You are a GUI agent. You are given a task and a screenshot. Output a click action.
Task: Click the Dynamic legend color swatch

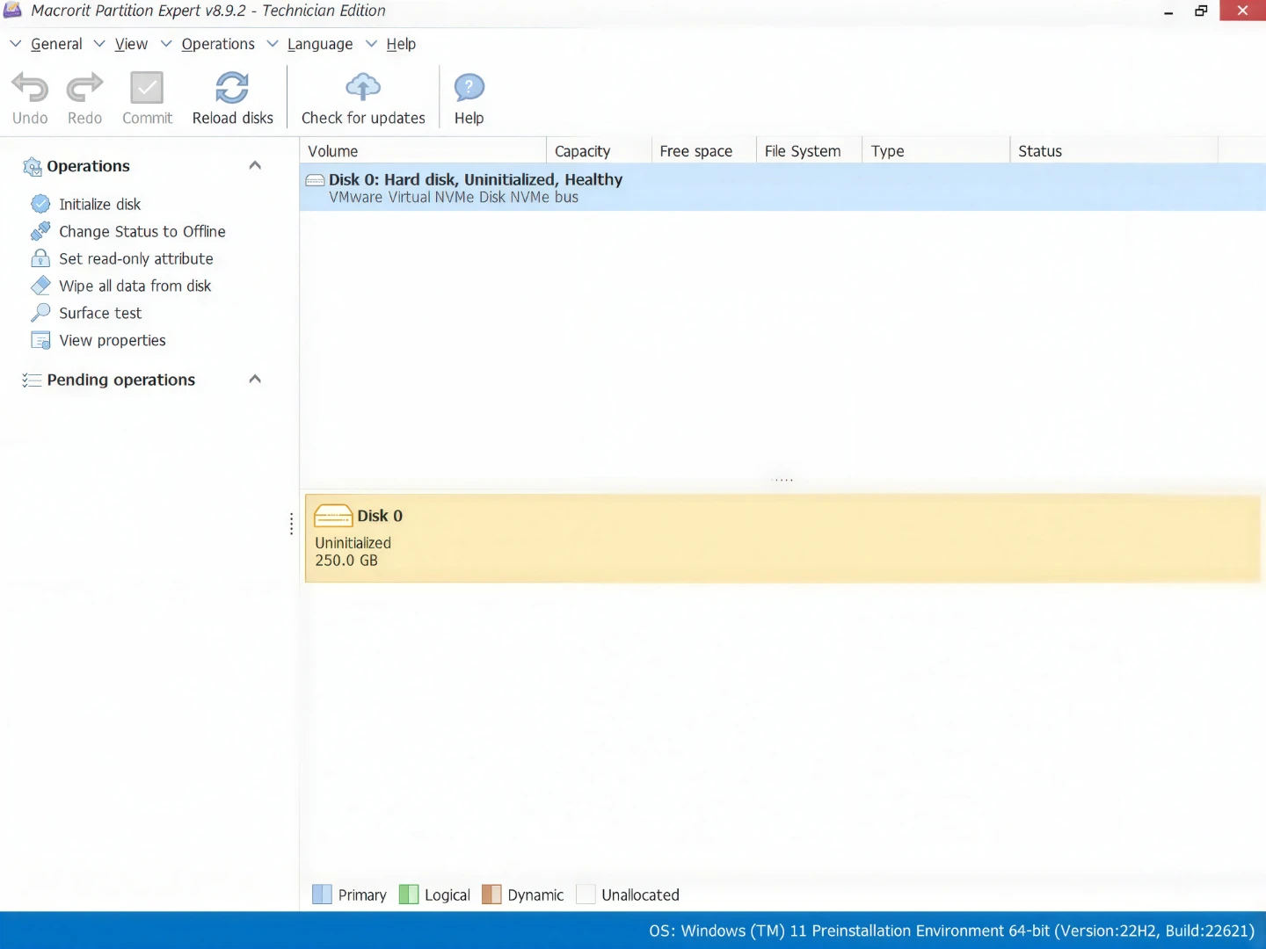pos(491,895)
